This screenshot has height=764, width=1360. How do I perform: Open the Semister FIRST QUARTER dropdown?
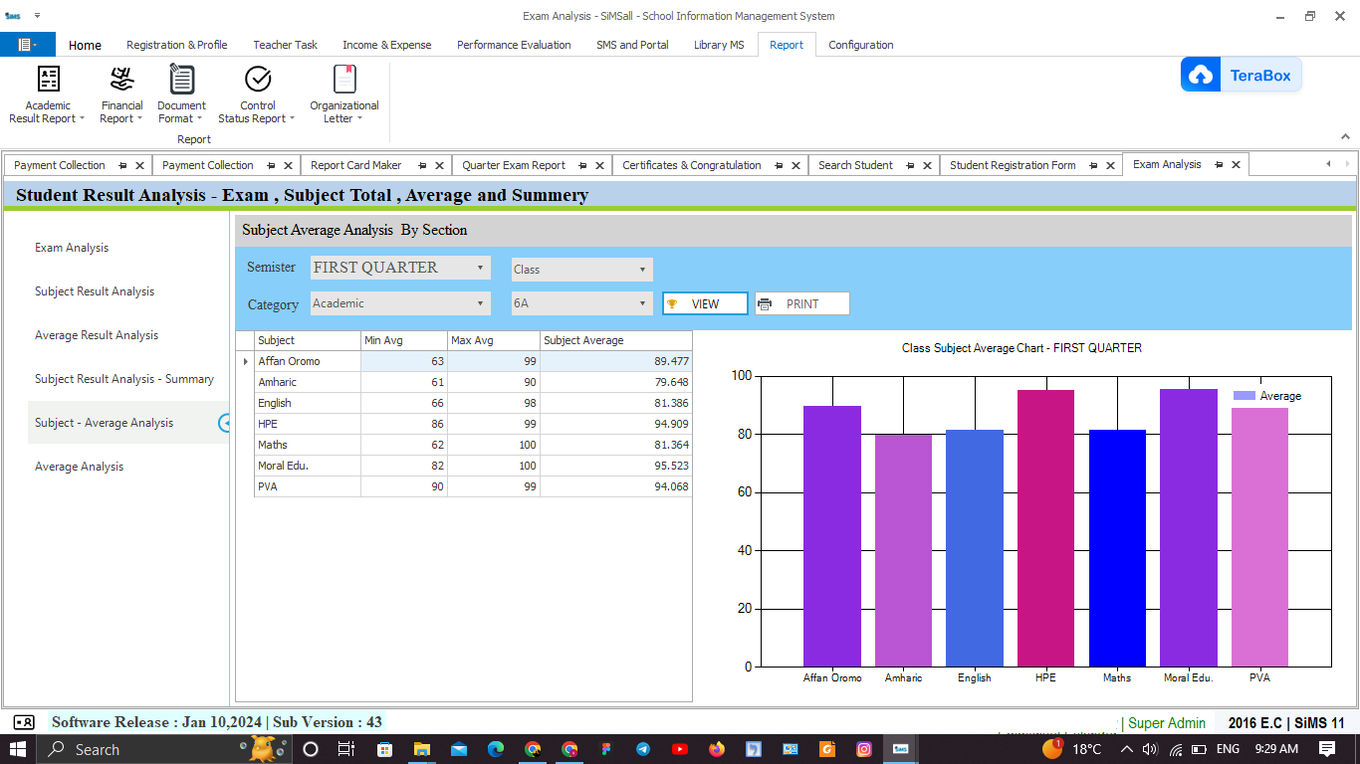(400, 268)
